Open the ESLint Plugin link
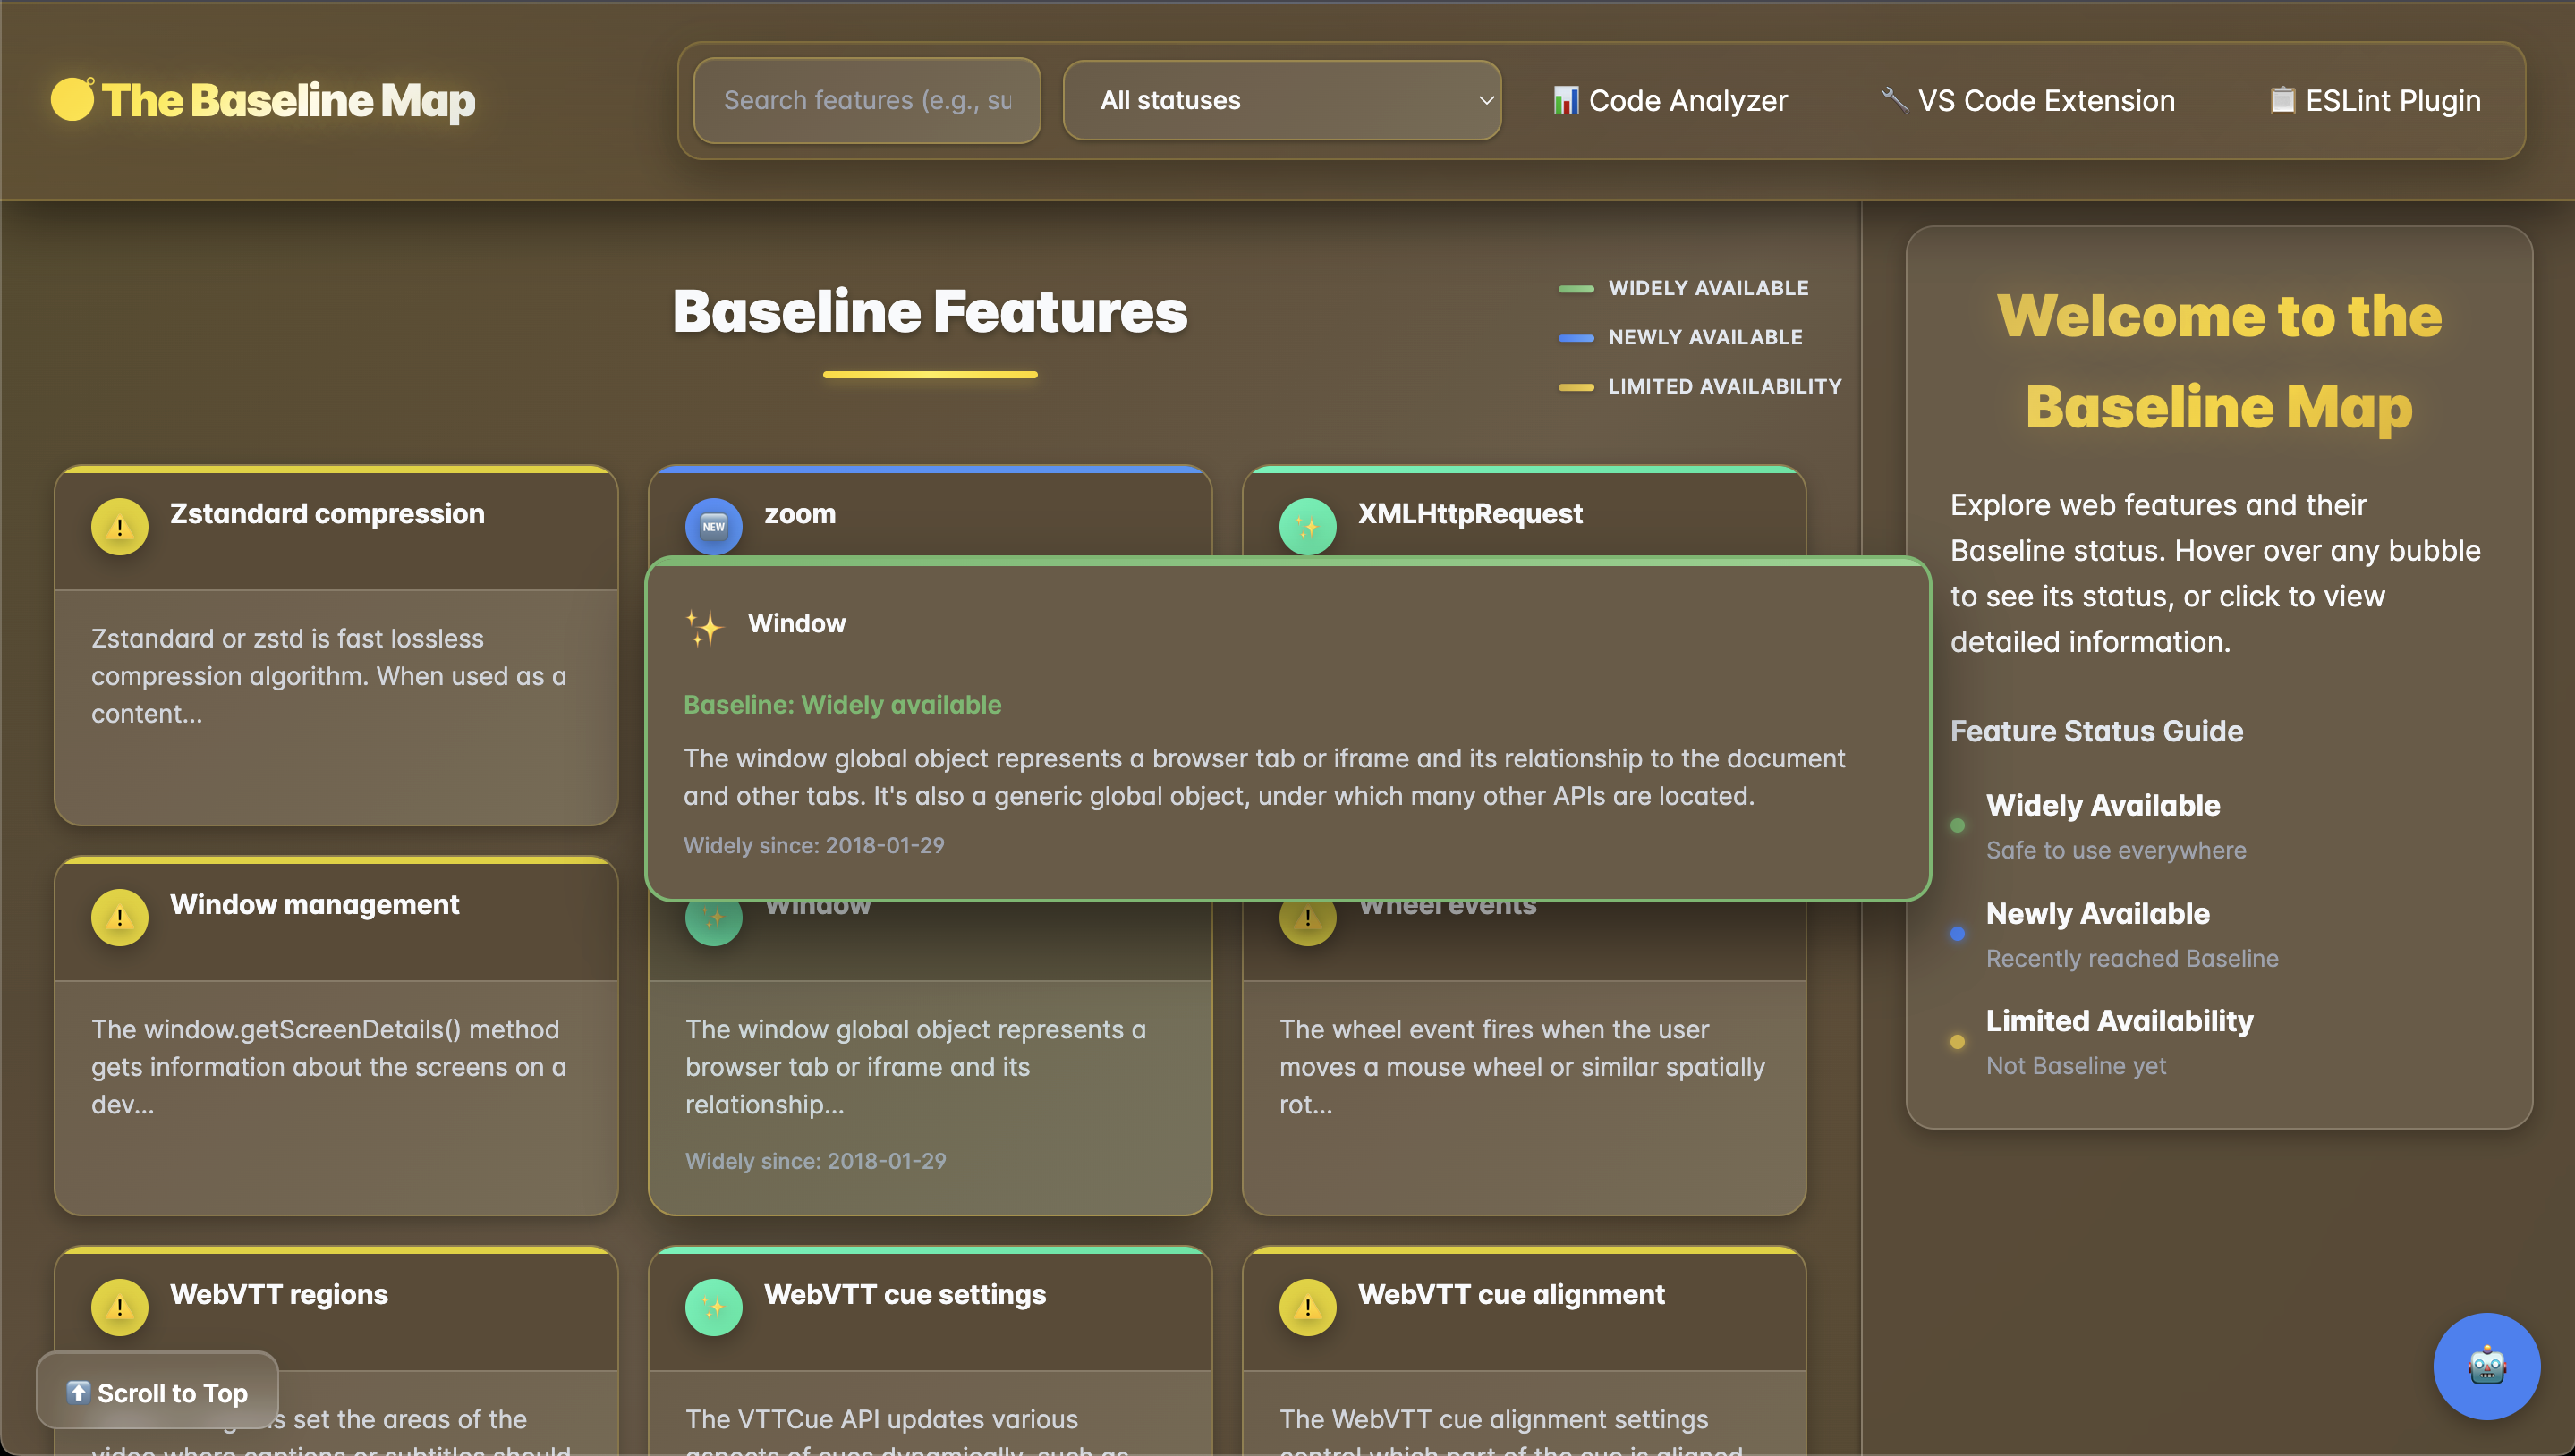2575x1456 pixels. [x=2375, y=100]
